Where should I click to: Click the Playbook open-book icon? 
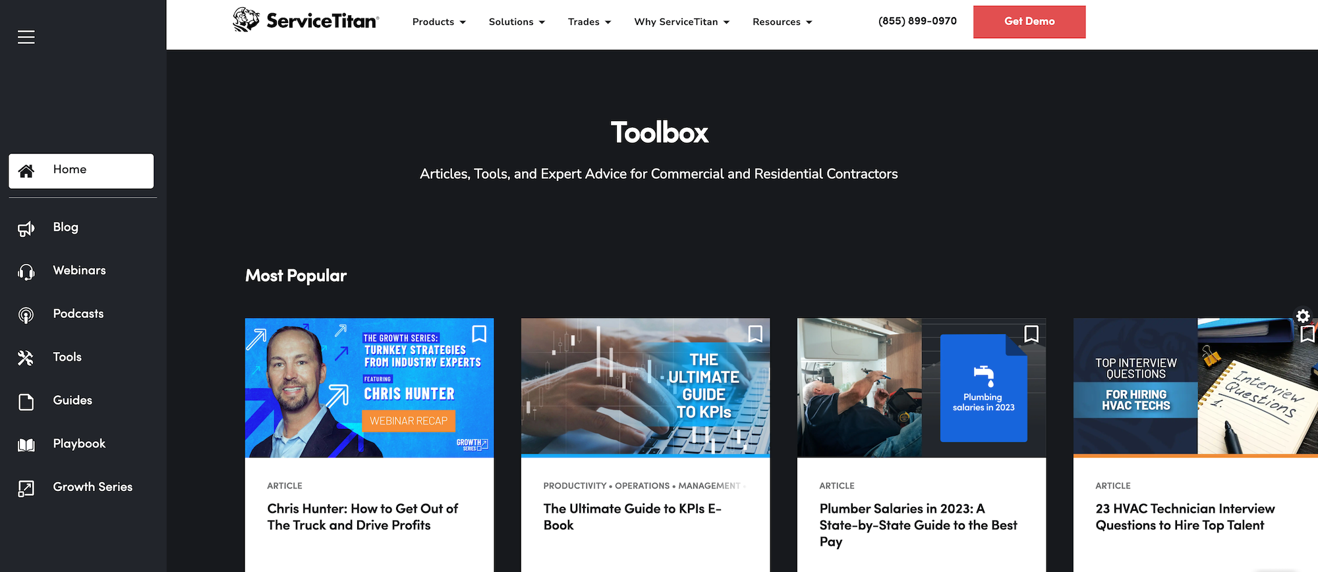coord(26,445)
